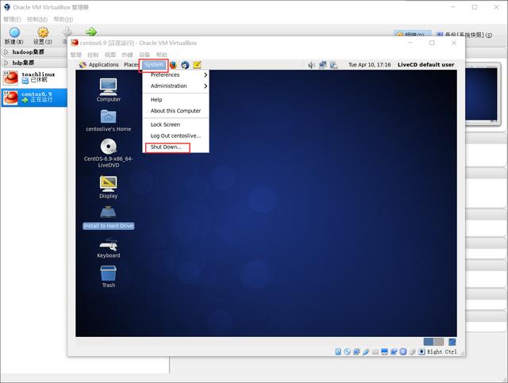Screen dimensions: 508x383
Task: Open 热键 menu in centos6.9 VM window
Action: tap(127, 55)
